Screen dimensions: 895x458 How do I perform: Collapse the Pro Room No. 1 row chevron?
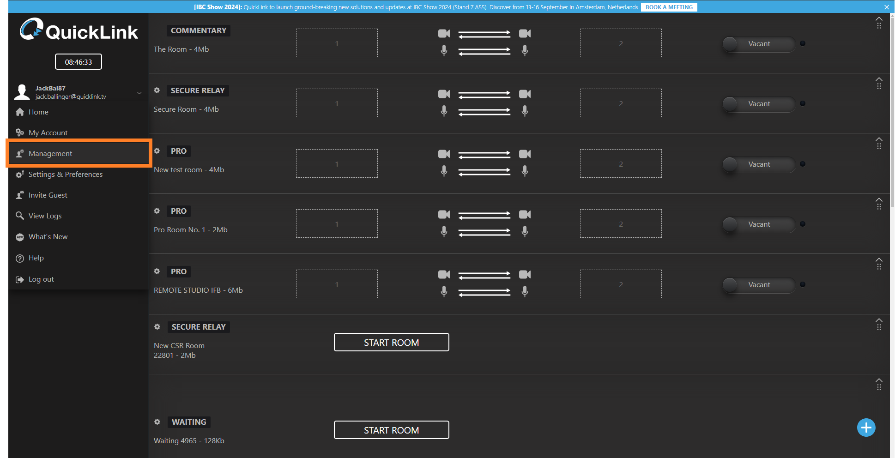[x=879, y=200]
